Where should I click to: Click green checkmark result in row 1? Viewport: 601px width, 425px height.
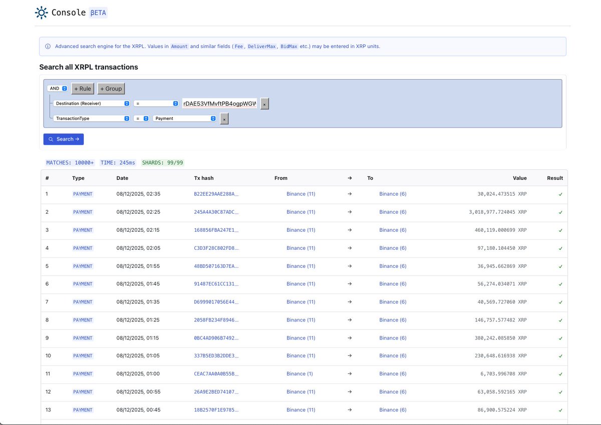pos(560,194)
